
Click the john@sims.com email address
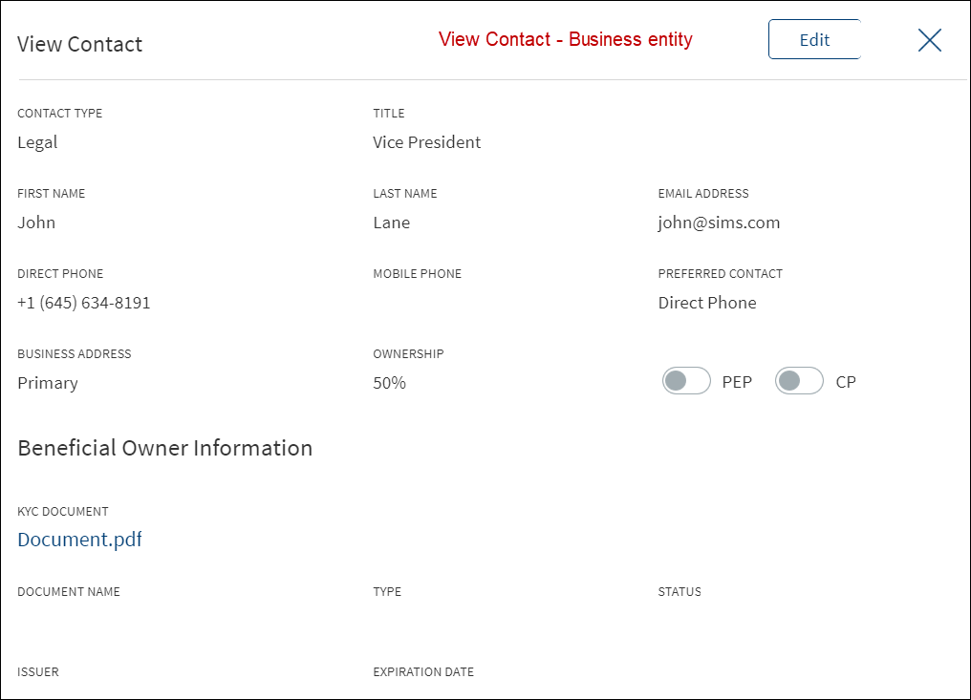719,223
